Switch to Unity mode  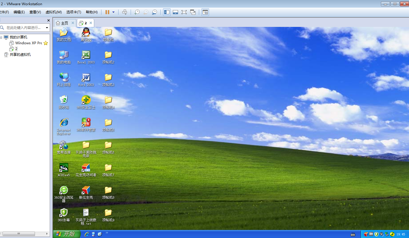[x=193, y=12]
